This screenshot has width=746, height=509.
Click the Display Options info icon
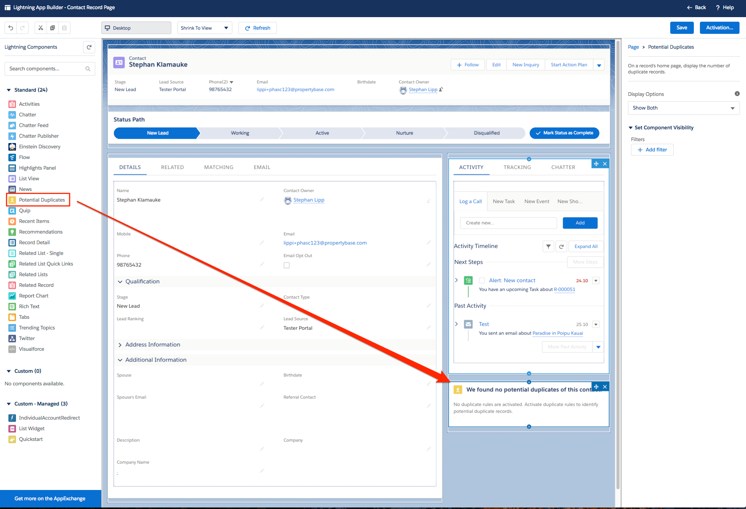[x=737, y=94]
